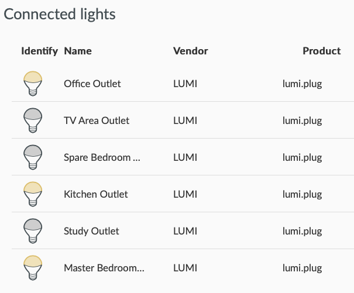The width and height of the screenshot is (354, 293).
Task: Click the Identify column header
Action: (40, 51)
